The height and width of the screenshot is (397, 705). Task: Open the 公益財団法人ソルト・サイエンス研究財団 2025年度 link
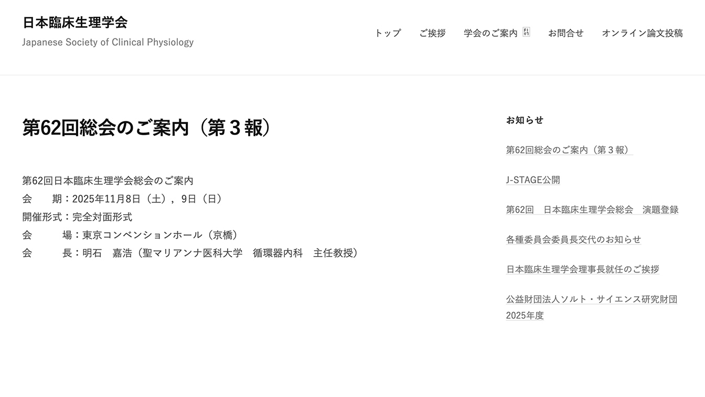pos(592,307)
